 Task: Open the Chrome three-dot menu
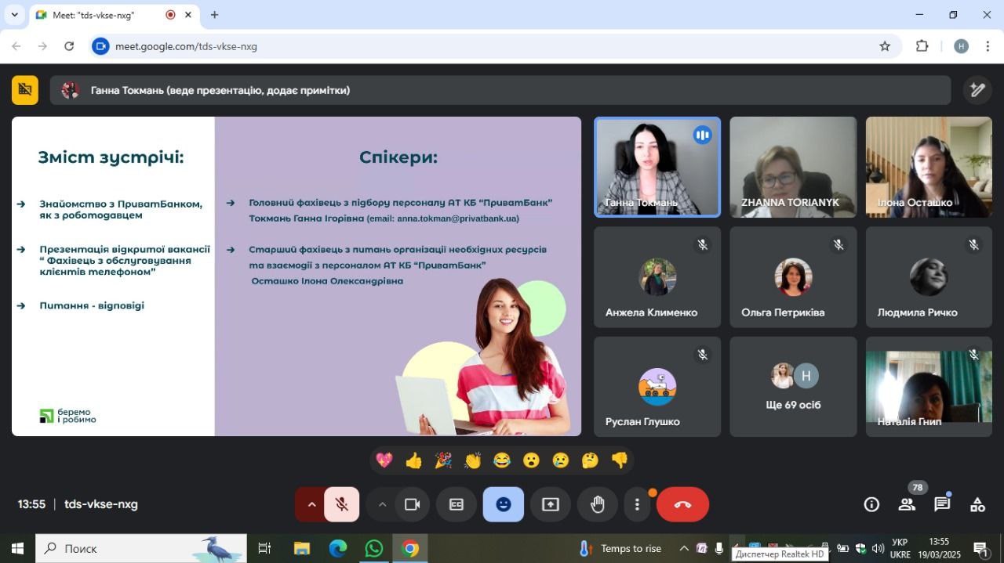[988, 46]
